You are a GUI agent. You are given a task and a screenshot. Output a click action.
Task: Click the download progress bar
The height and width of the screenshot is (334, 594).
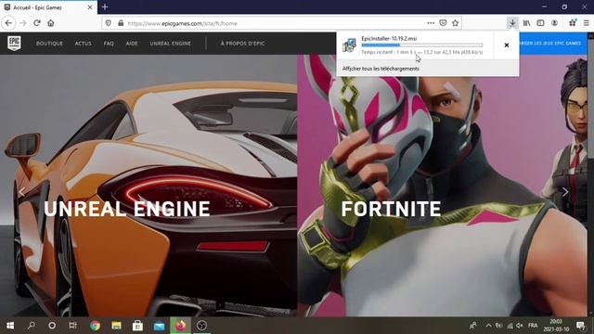[422, 45]
